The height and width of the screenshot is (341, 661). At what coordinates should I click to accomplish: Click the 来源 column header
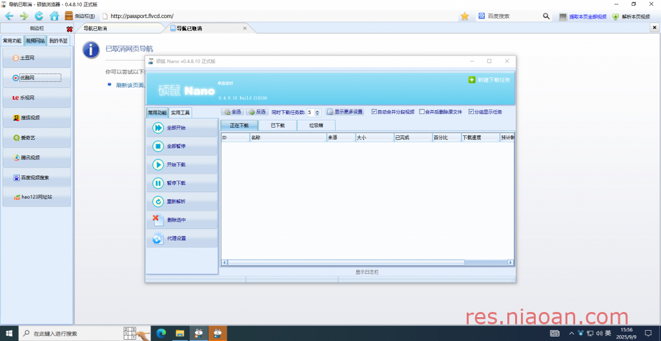(341, 137)
